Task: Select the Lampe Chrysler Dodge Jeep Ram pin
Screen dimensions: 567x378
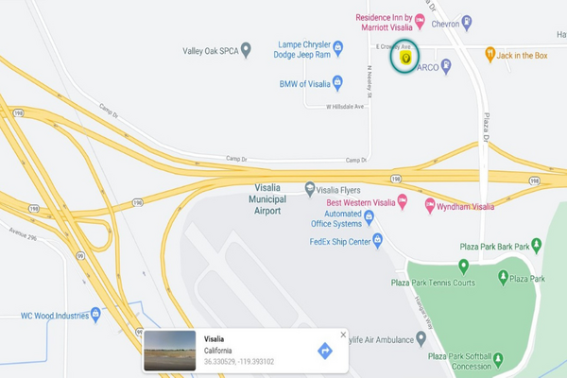Action: pyautogui.click(x=337, y=48)
